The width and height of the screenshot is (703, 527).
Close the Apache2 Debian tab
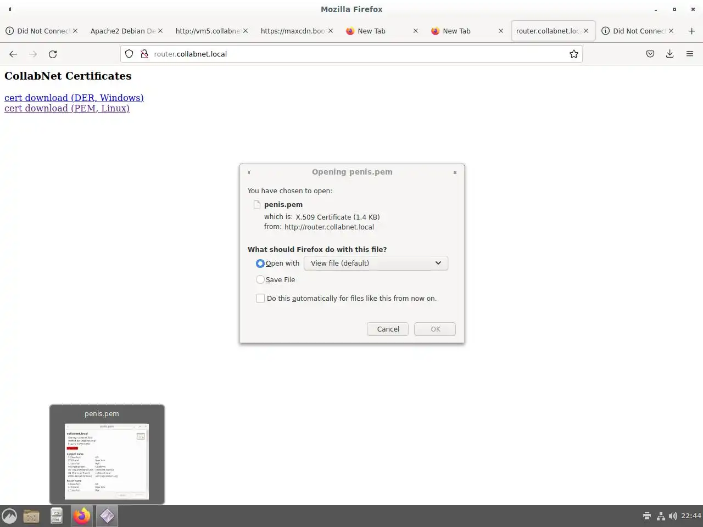[160, 31]
